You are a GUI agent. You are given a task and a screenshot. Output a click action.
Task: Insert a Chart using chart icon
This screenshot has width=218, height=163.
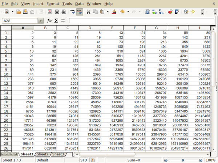(x=170, y=12)
